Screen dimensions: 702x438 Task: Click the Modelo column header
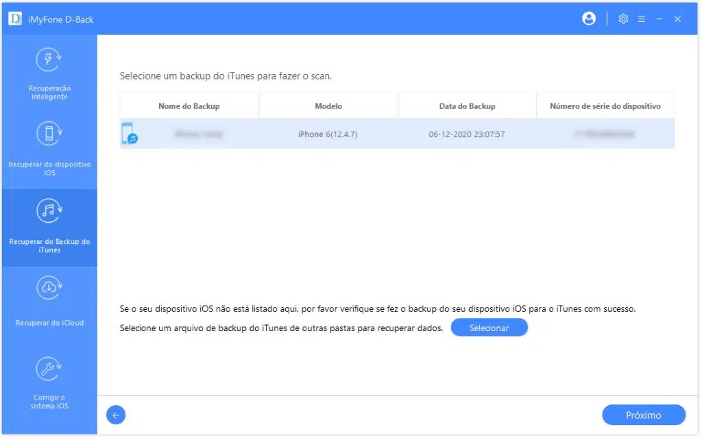pyautogui.click(x=328, y=106)
